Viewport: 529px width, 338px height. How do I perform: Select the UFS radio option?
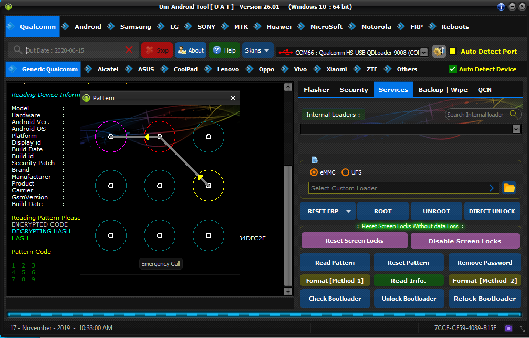tap(345, 172)
